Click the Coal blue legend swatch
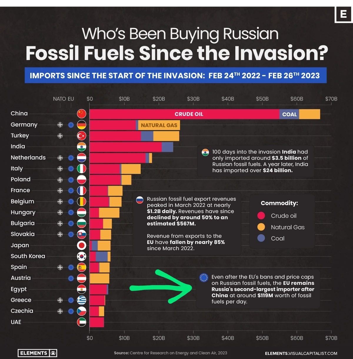The height and width of the screenshot is (359, 353). [261, 238]
